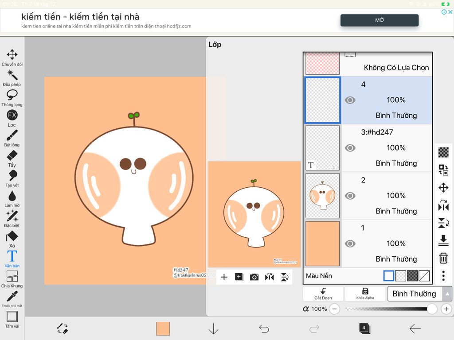Toggle visibility of layer 1
This screenshot has width=454, height=340.
coord(350,244)
